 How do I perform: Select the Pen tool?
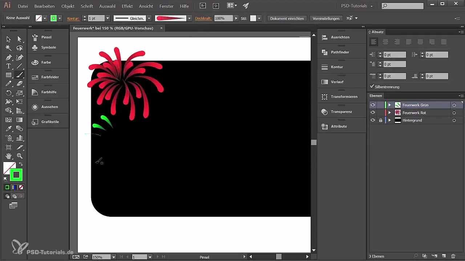[x=9, y=57]
